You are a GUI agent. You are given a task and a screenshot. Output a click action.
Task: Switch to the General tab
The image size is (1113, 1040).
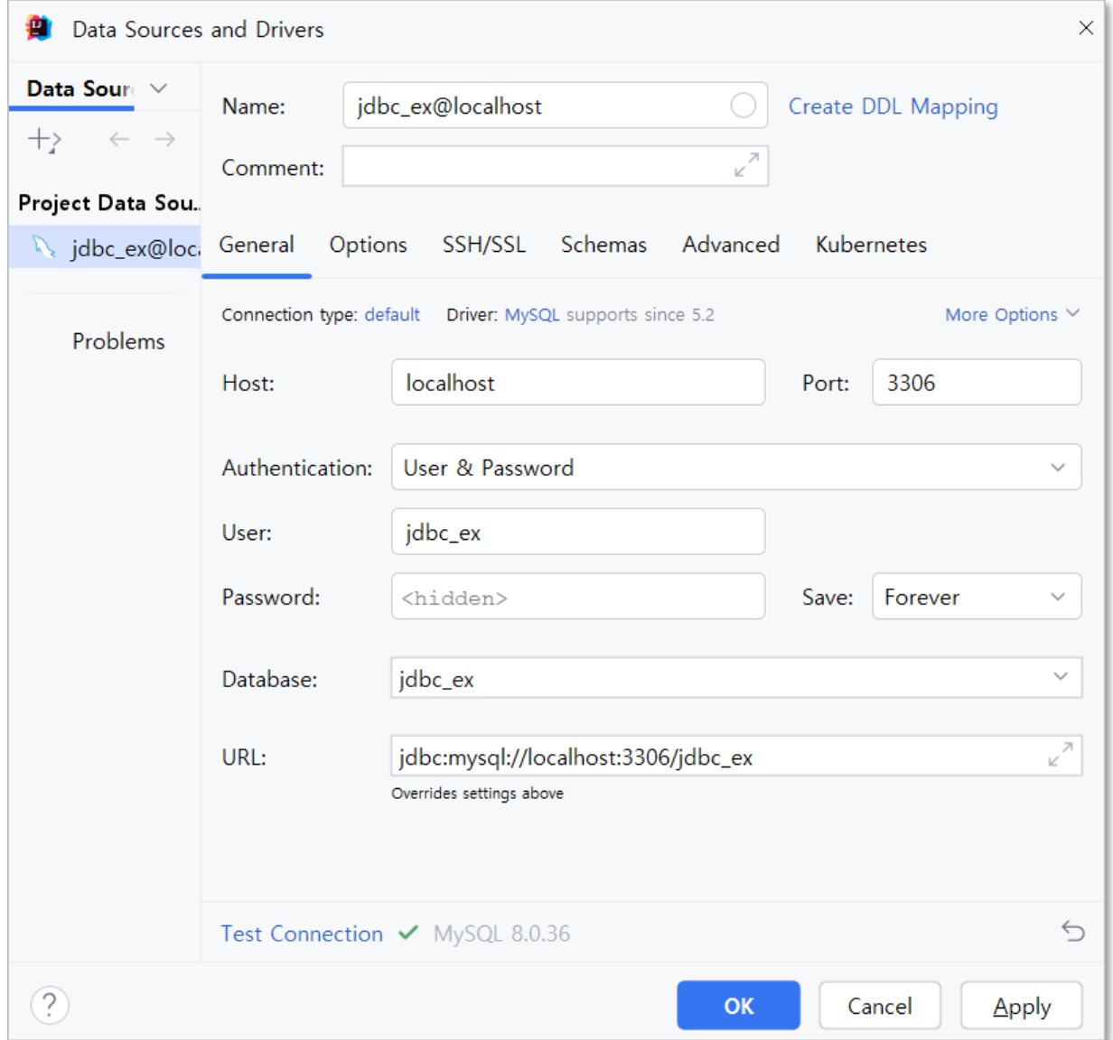coord(257,245)
